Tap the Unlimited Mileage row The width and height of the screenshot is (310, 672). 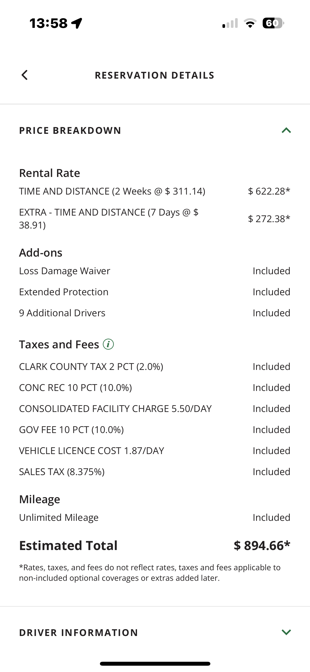[x=59, y=517]
